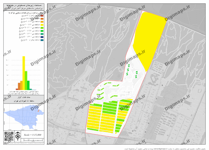209x150 pixels.
Task: Click the map title header at top-left
Action: (23, 7)
